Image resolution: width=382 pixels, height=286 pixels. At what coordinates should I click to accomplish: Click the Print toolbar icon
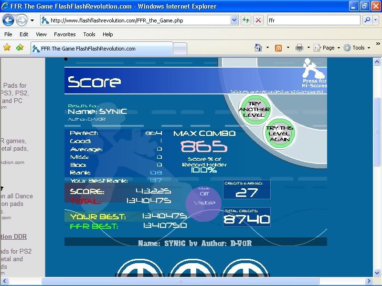coord(299,48)
